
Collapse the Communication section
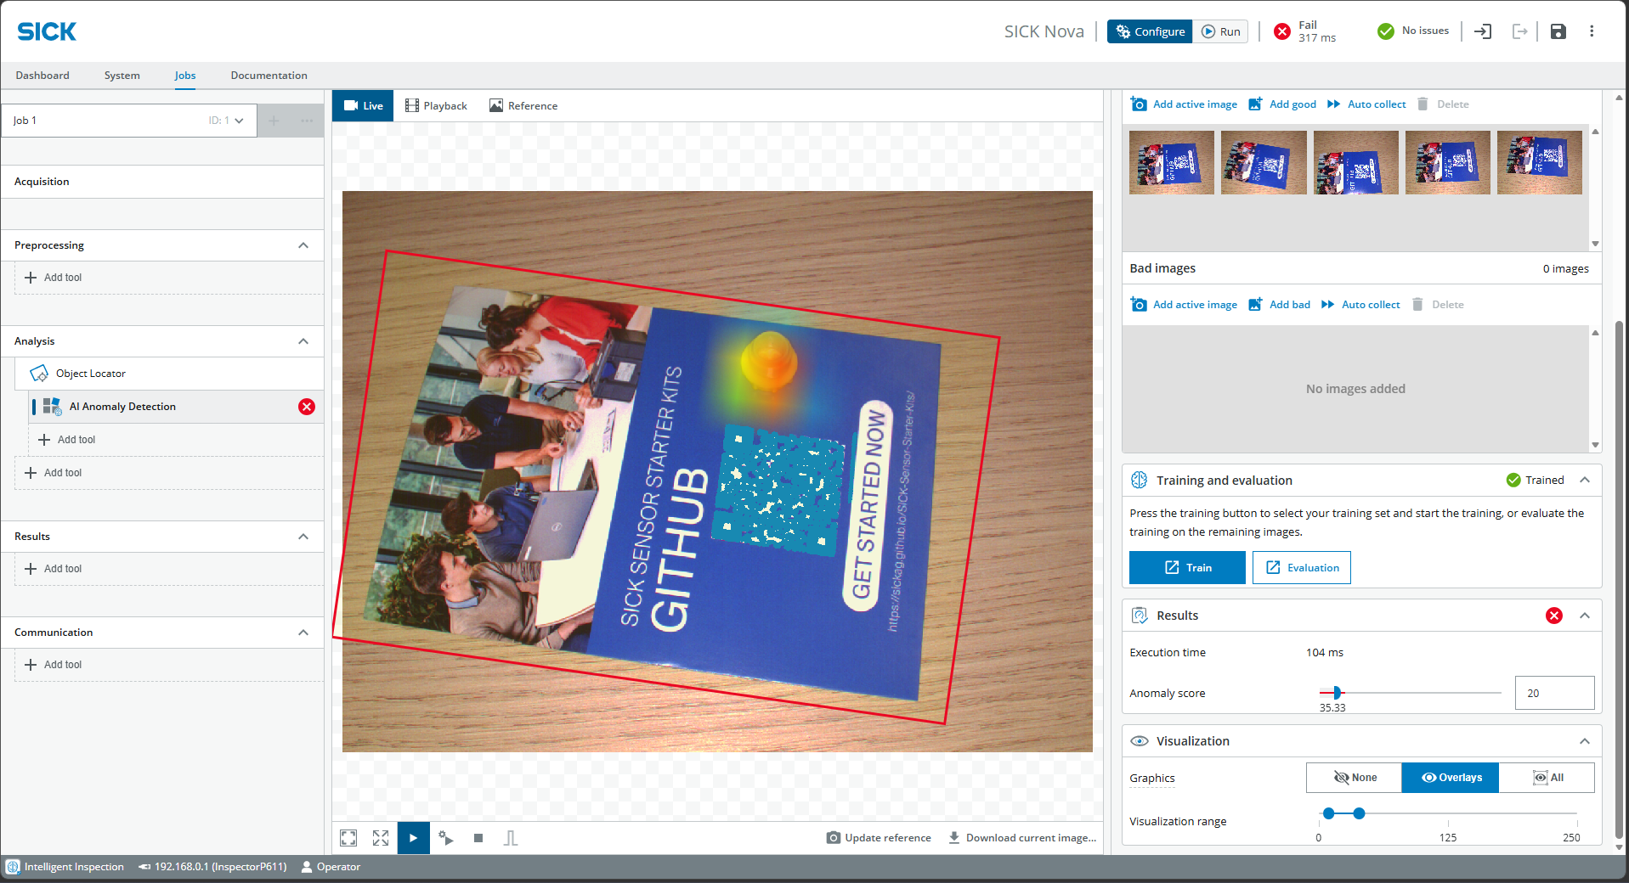click(303, 633)
